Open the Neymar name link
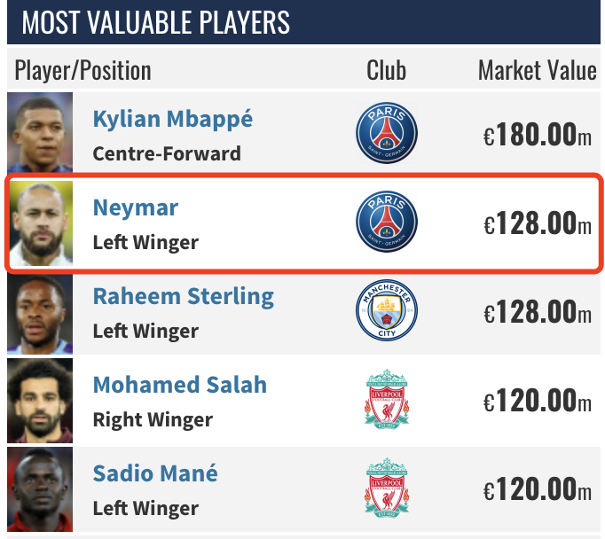This screenshot has height=539, width=605. coord(135,207)
